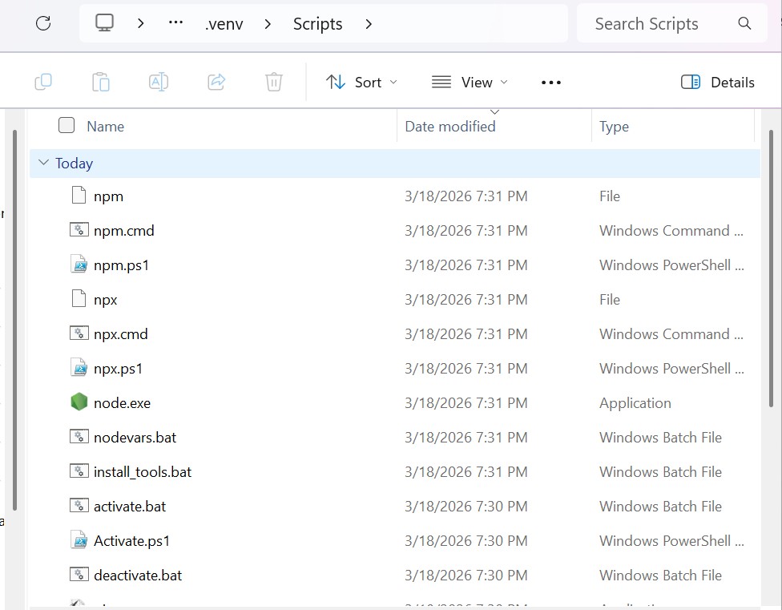Sort by the Date modified column header
782x610 pixels.
(449, 126)
